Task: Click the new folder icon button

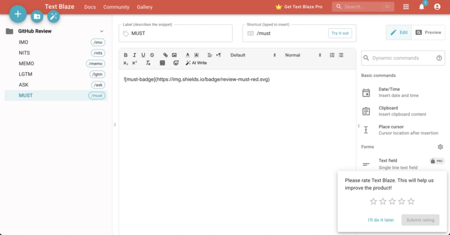Action: pyautogui.click(x=37, y=17)
